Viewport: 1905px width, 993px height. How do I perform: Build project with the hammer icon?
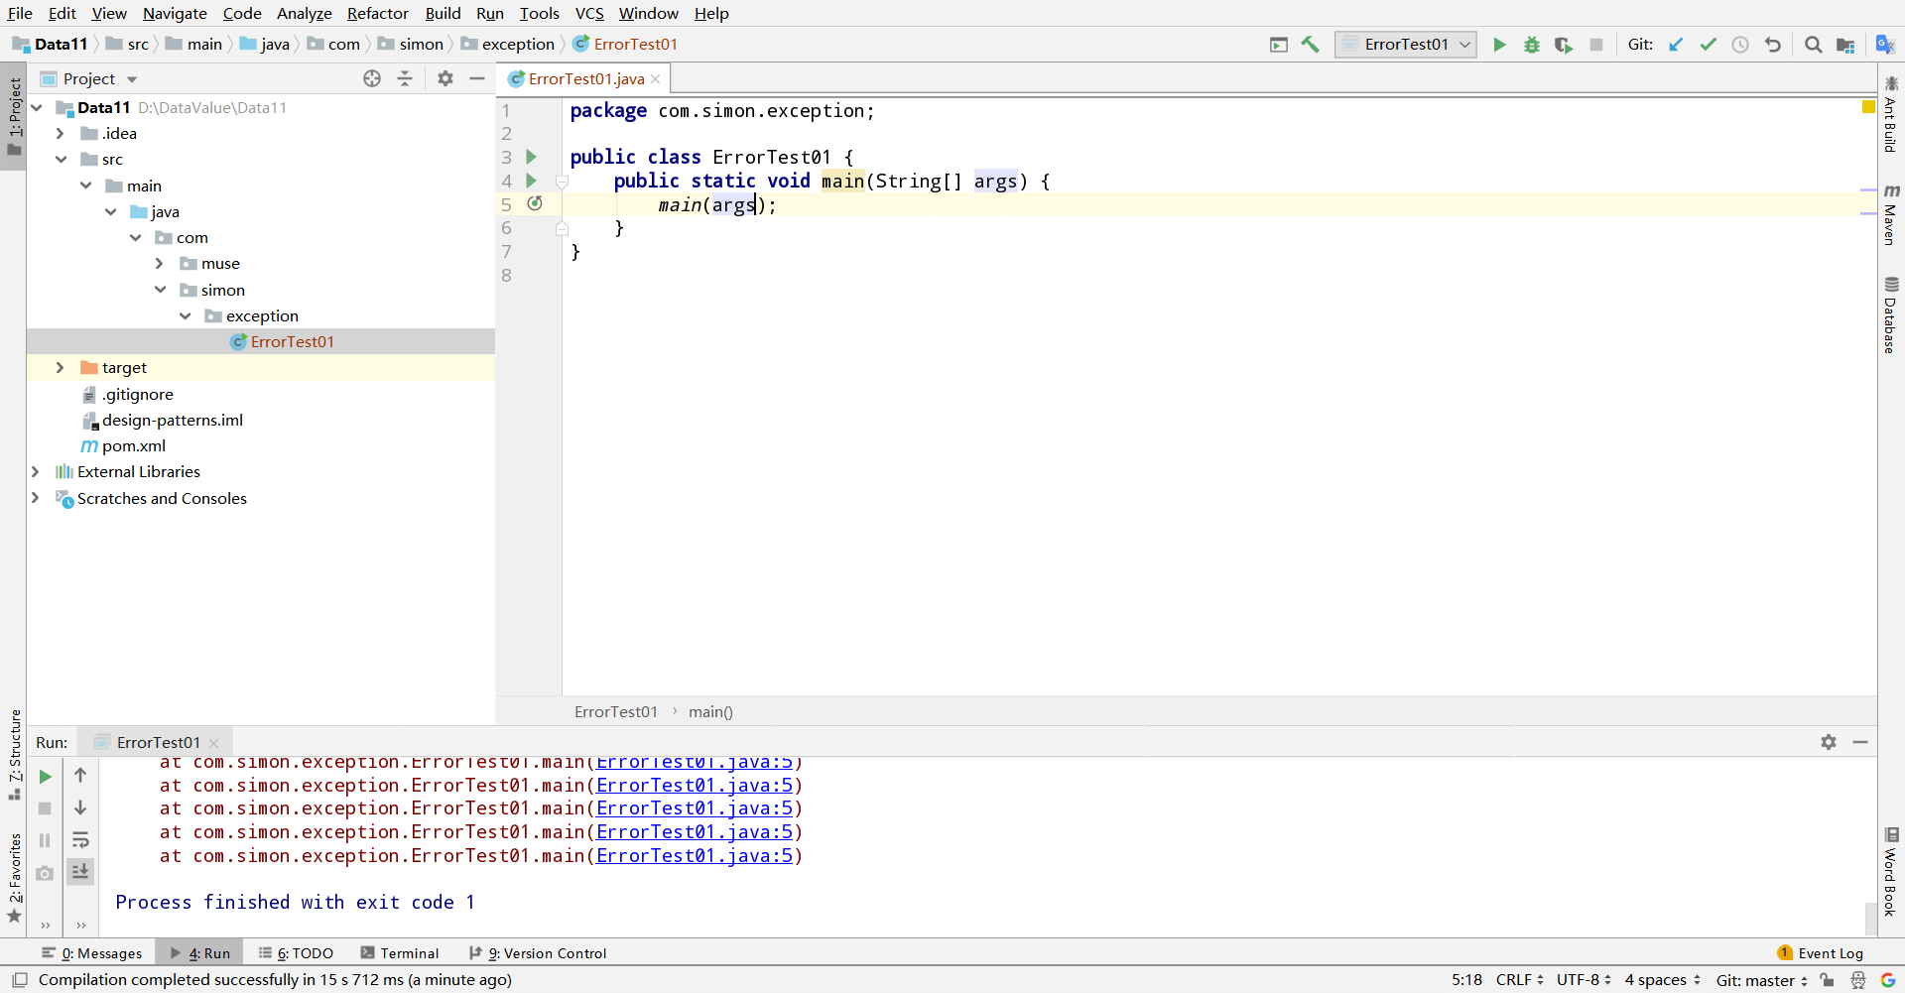click(x=1311, y=45)
